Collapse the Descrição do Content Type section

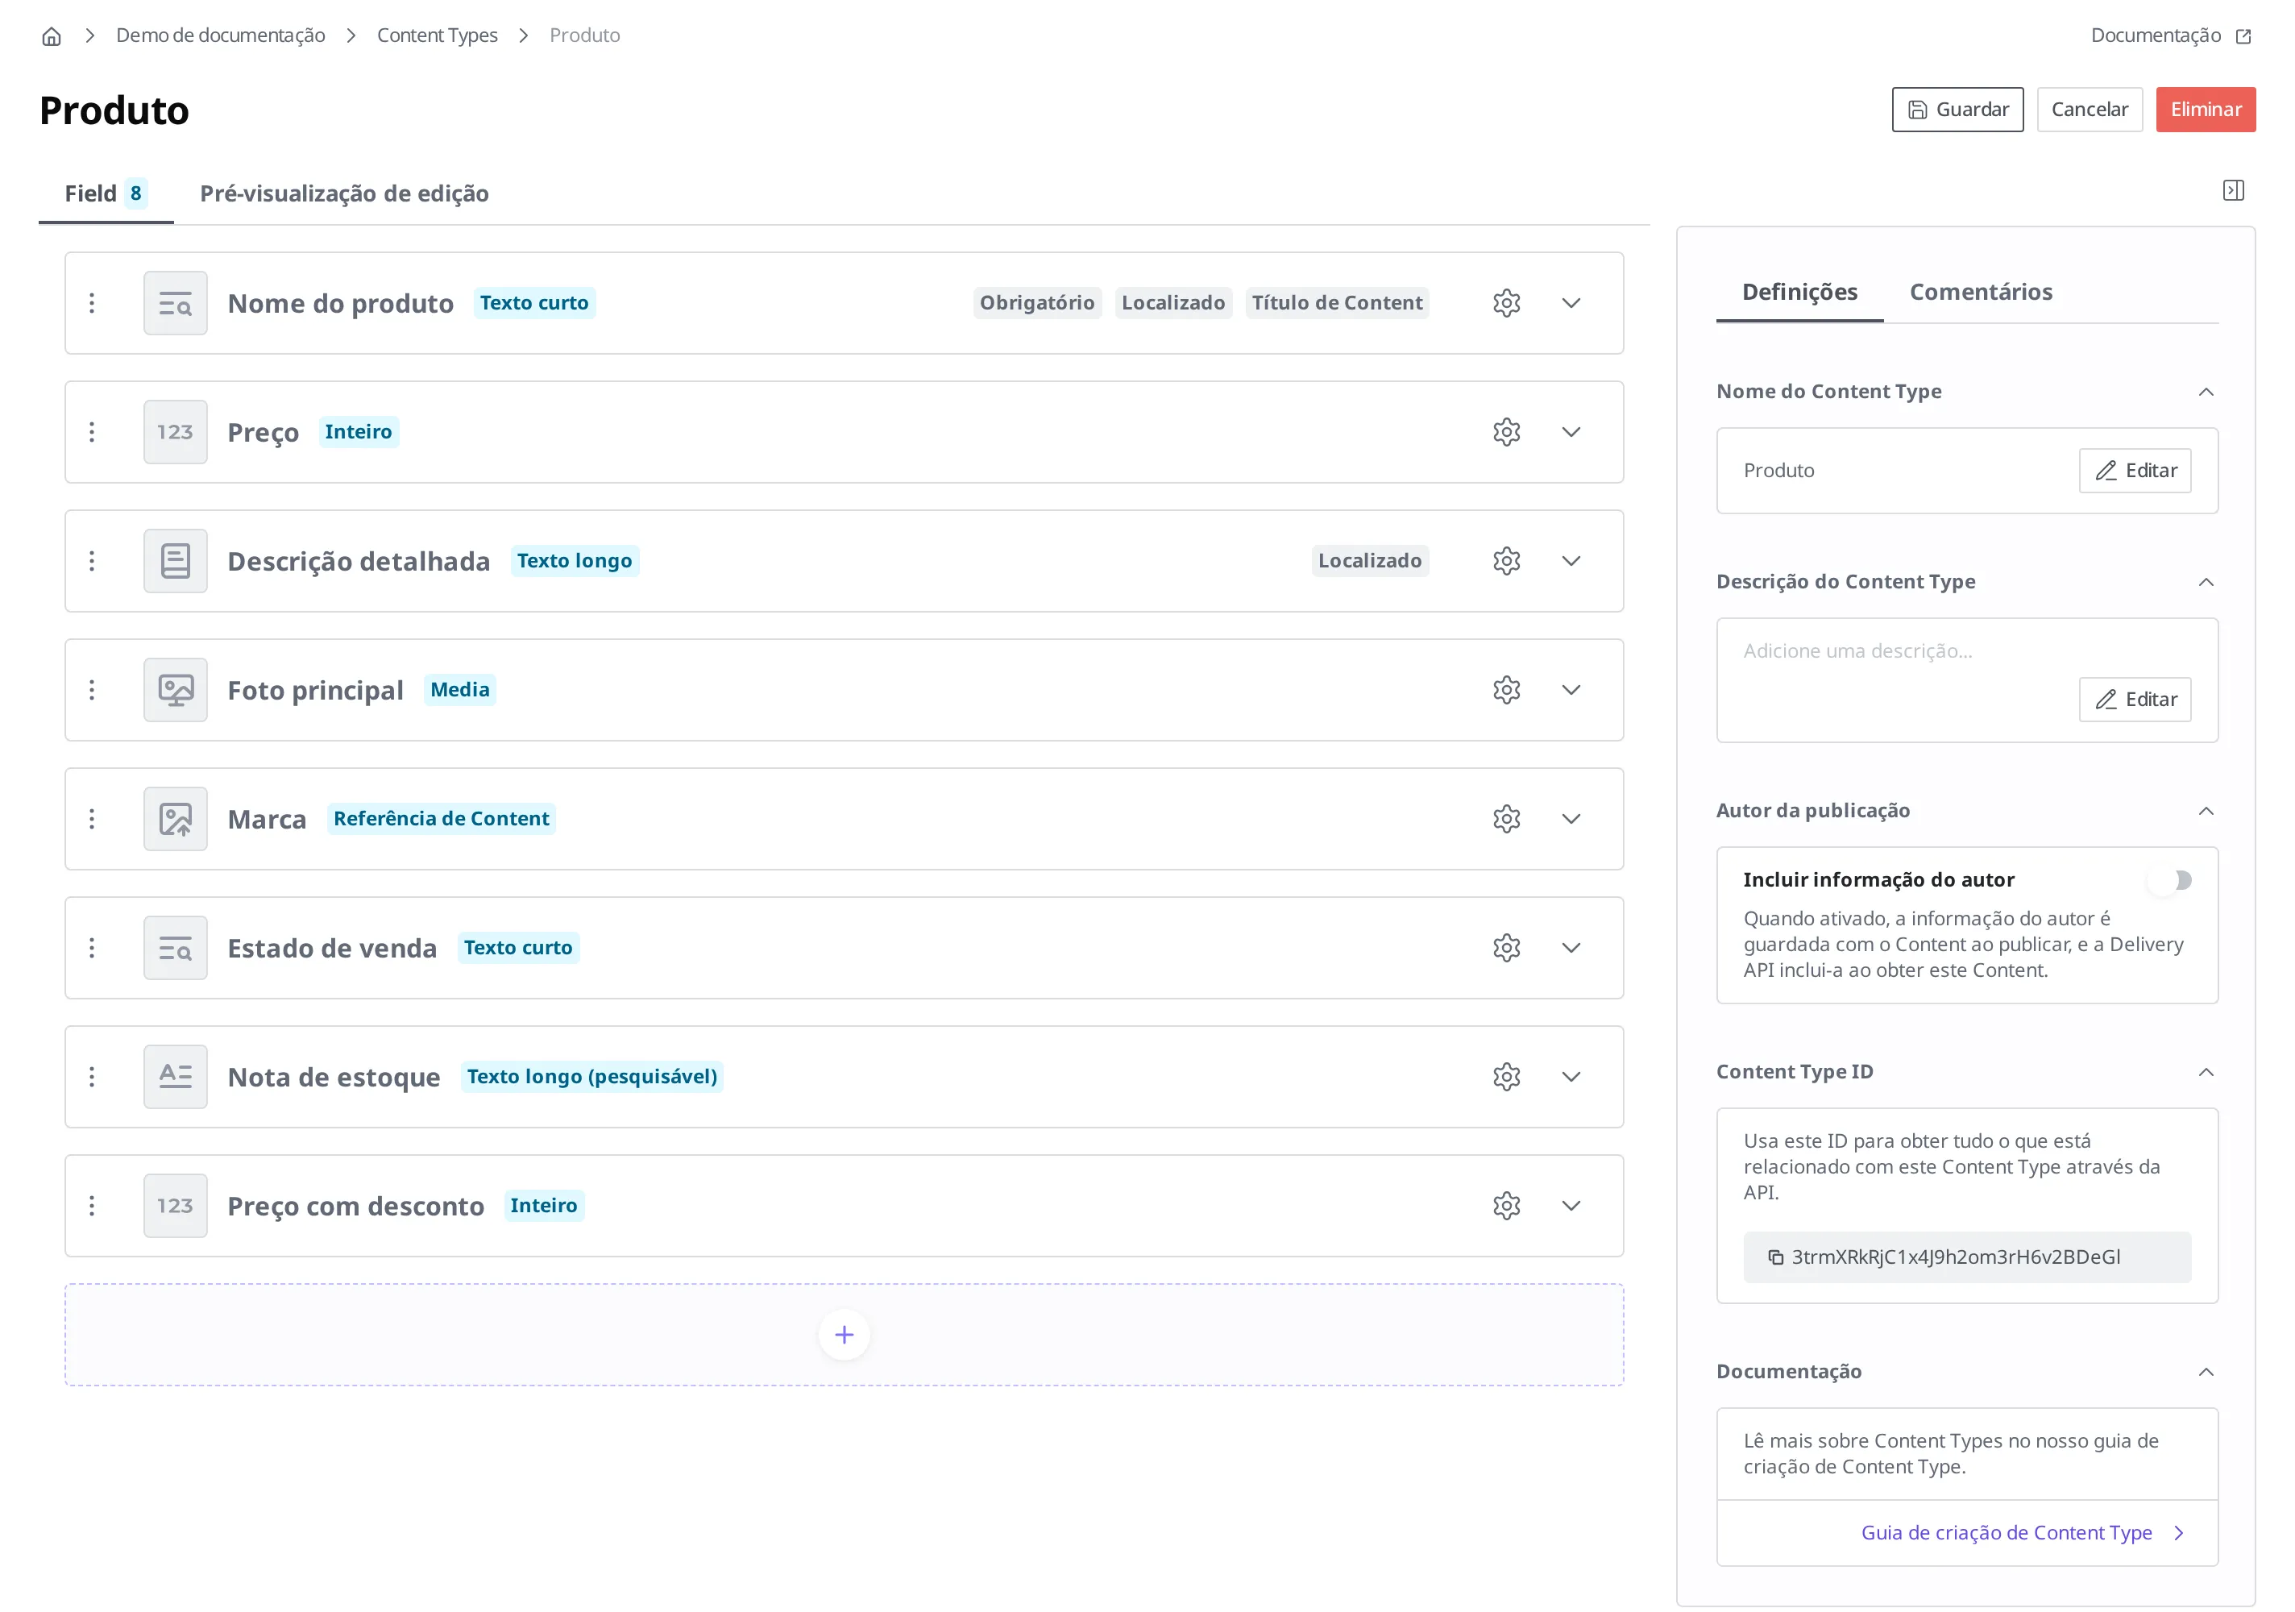2205,582
